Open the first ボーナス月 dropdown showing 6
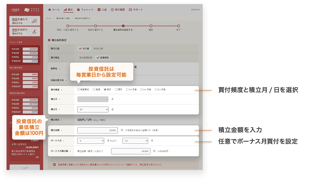The image size is (312, 179). point(91,141)
